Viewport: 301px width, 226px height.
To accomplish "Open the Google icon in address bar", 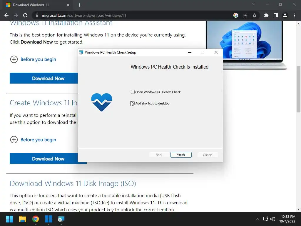I will 235,15.
